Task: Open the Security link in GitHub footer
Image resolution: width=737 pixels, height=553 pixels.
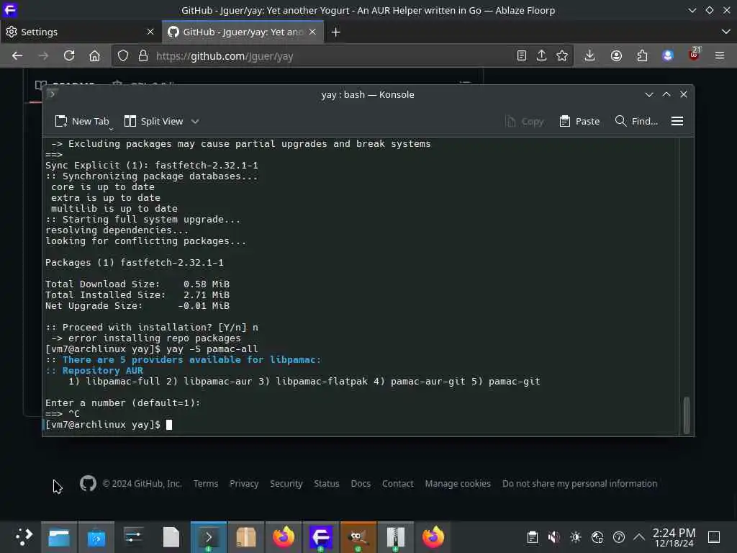Action: [x=286, y=483]
